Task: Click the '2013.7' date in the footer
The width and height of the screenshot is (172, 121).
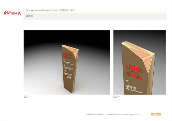Action: coord(137,114)
